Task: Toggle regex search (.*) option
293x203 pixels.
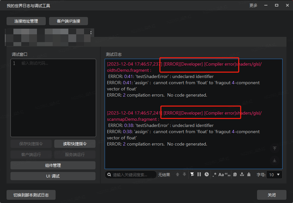Action: pos(215,175)
